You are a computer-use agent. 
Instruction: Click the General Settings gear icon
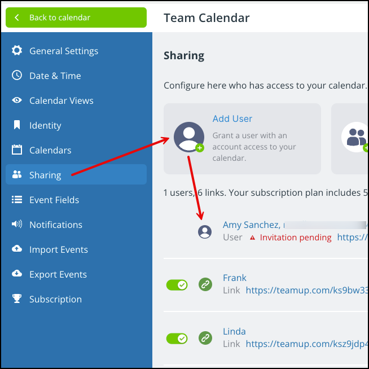pos(17,51)
